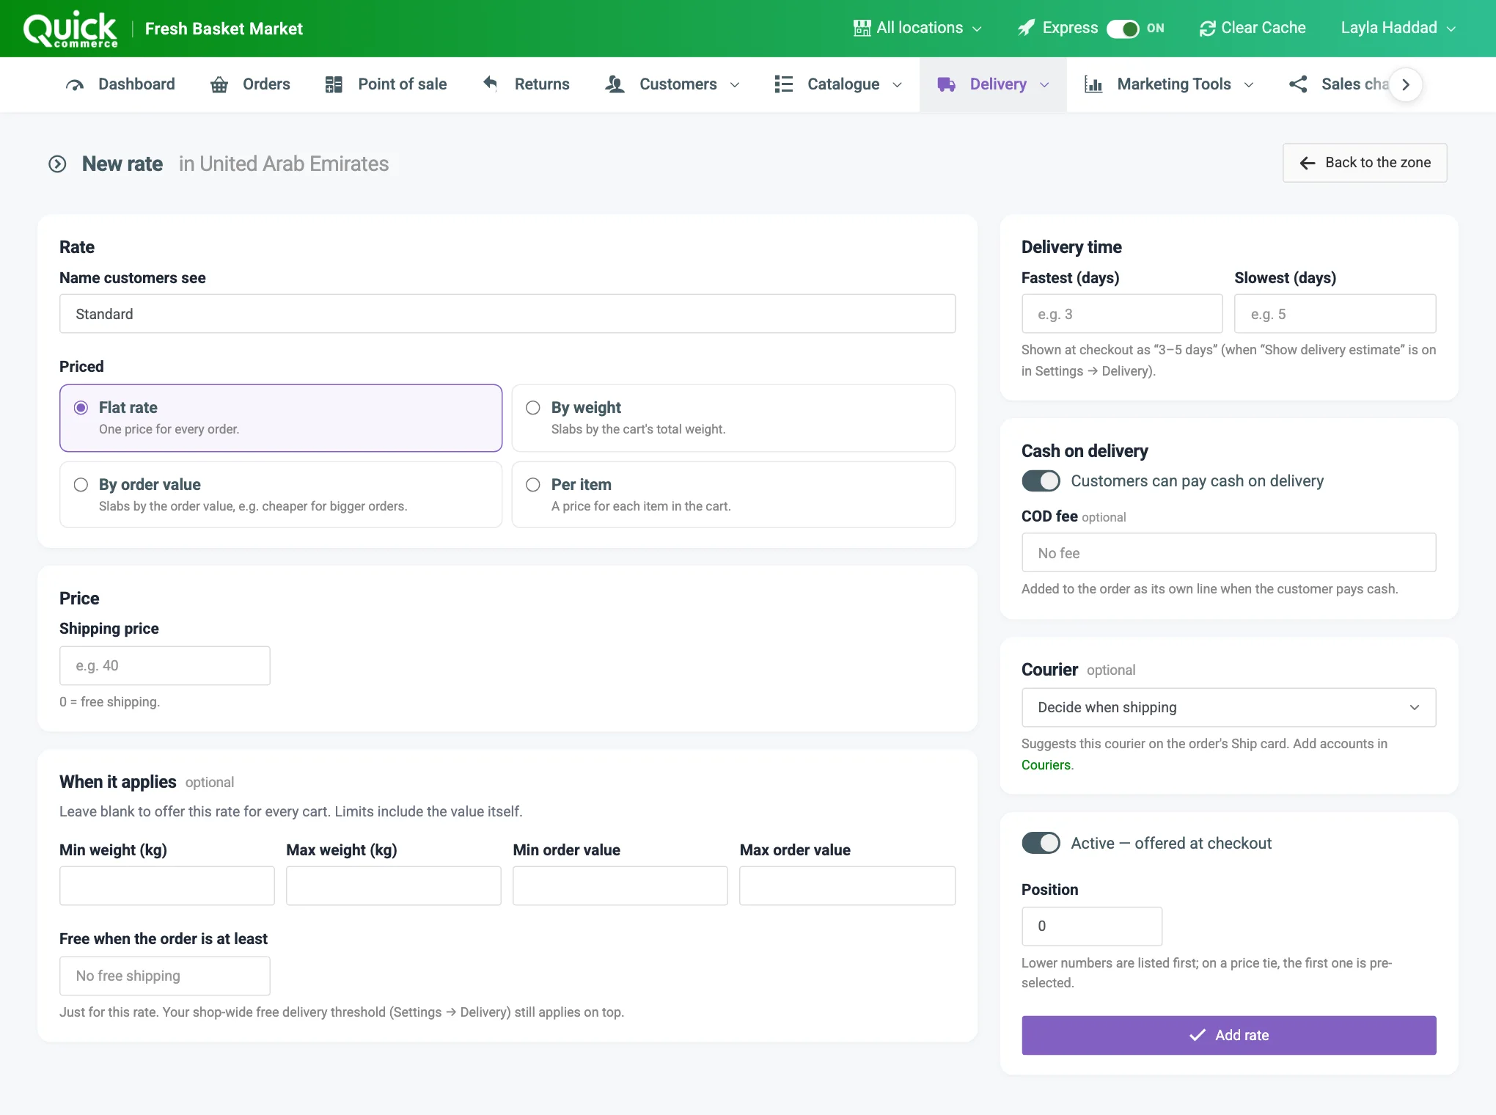Viewport: 1496px width, 1115px height.
Task: Click the Clear Cache refresh icon
Action: [1207, 29]
